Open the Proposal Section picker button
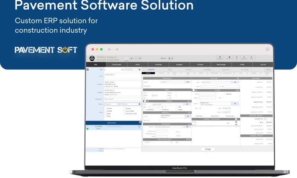297x178 pixels. tap(188, 82)
